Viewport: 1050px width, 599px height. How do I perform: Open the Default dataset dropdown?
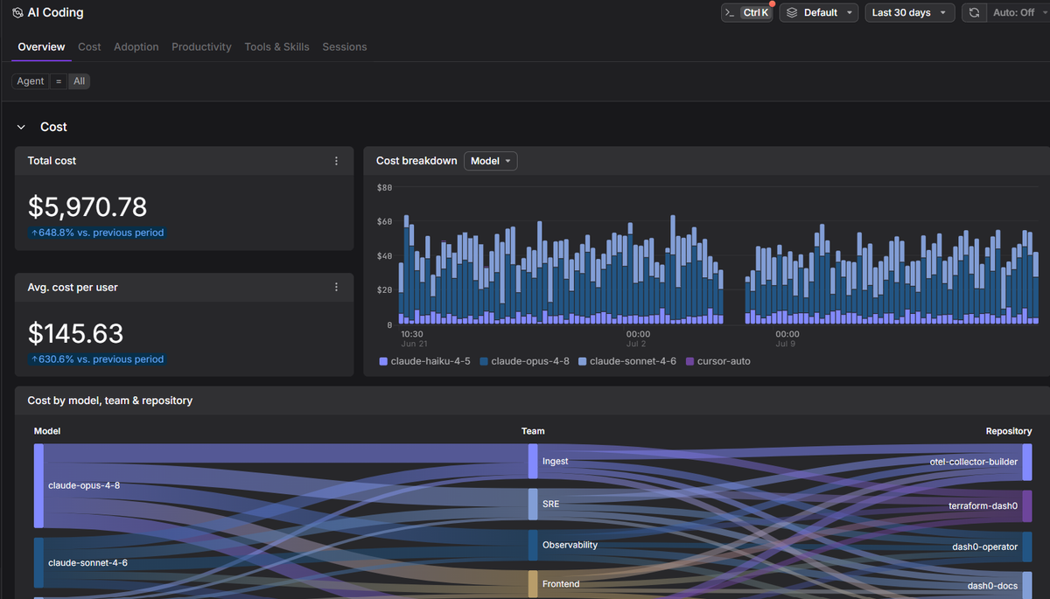pyautogui.click(x=817, y=13)
